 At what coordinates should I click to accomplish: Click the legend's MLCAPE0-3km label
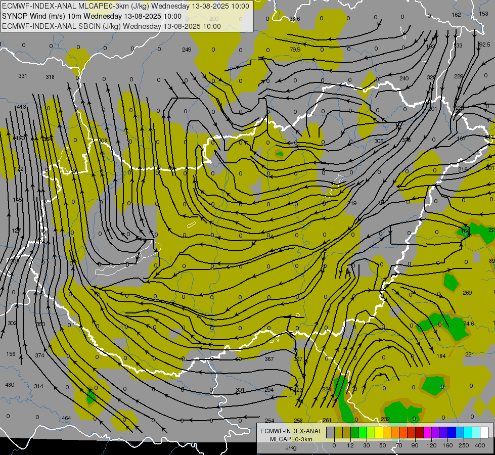coord(291,439)
